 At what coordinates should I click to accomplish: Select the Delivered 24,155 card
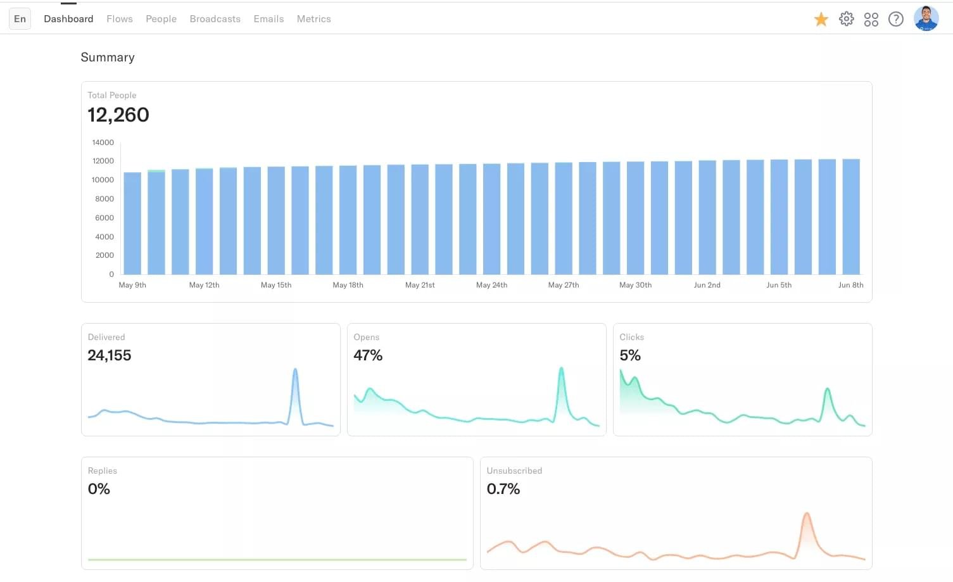tap(210, 379)
